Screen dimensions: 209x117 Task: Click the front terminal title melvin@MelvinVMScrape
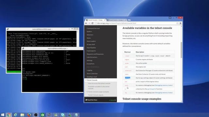pyautogui.click(x=58, y=48)
